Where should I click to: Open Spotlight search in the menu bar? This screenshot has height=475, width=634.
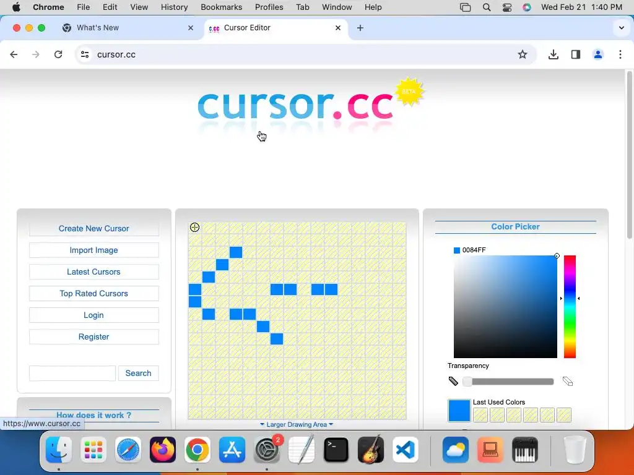(487, 7)
